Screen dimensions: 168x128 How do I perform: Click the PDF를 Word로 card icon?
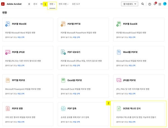point(8,24)
